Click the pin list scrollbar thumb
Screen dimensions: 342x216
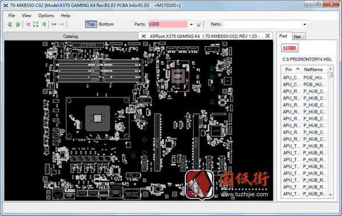point(331,75)
